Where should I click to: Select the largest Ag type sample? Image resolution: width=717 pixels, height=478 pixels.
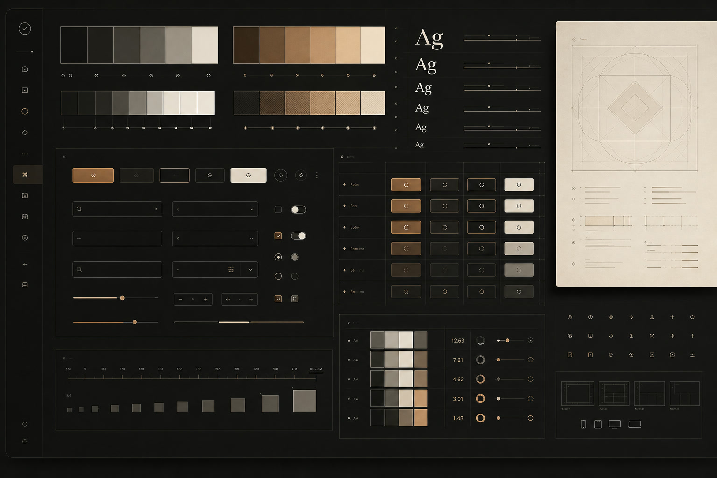(429, 38)
